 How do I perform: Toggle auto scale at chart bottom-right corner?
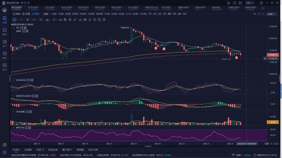pyautogui.click(x=276, y=144)
